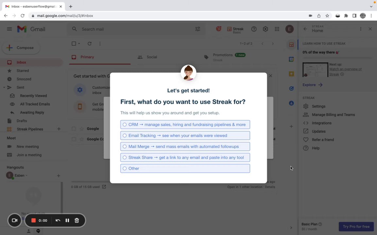Open the More options menu in mail toolbar

tap(100, 44)
